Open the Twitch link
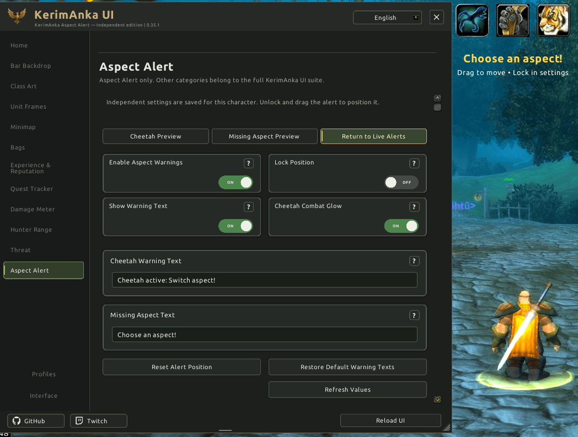The height and width of the screenshot is (437, 578). [x=98, y=421]
